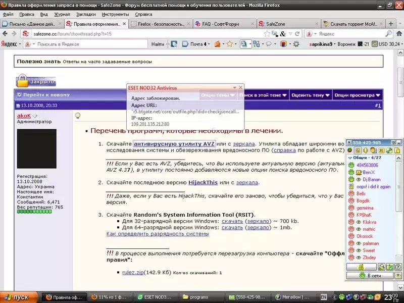This screenshot has height=303, width=404.
Task: Open the ESET NOD3... taskbar item
Action: pos(155,297)
